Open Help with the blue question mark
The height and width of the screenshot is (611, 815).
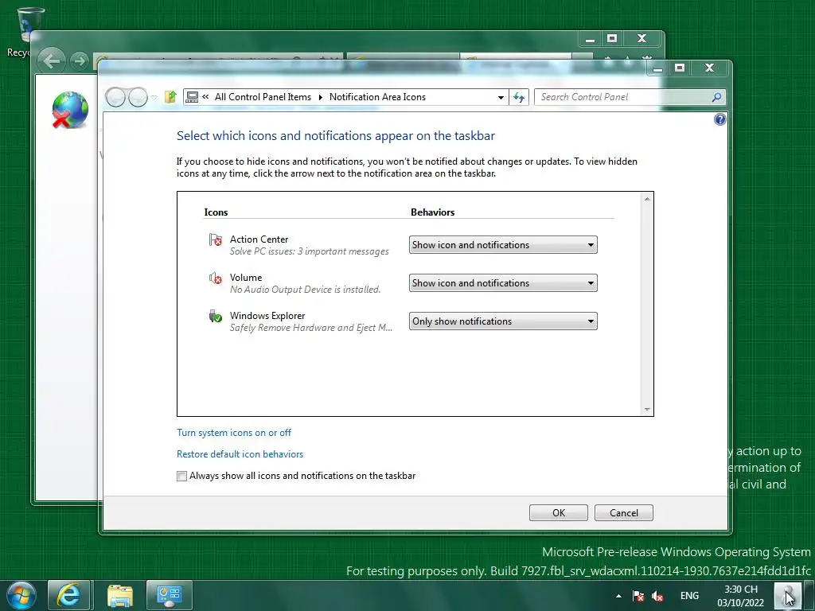[x=719, y=120]
